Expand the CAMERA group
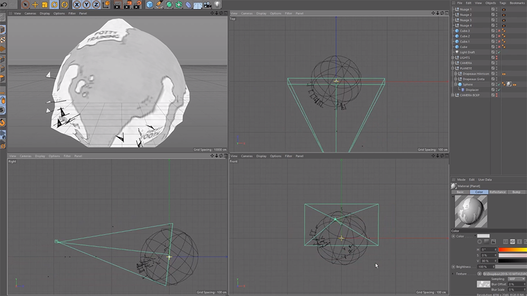 [453, 63]
